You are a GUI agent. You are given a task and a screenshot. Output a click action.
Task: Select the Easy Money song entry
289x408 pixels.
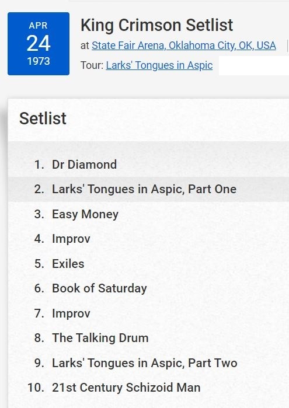85,214
